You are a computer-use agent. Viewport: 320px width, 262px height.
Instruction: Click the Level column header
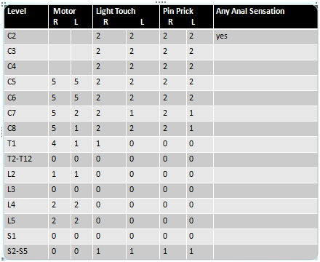(26, 17)
